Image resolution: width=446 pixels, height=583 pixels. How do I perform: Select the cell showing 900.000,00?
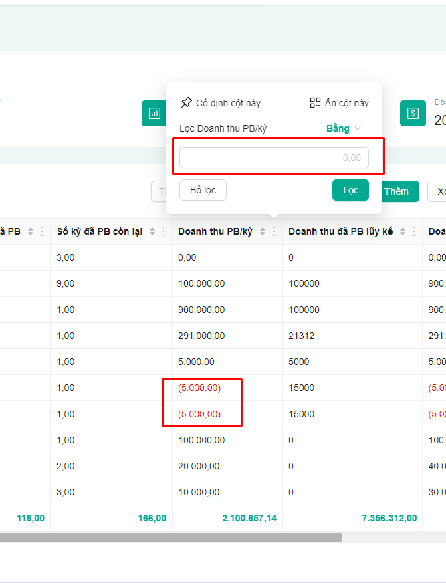click(201, 310)
